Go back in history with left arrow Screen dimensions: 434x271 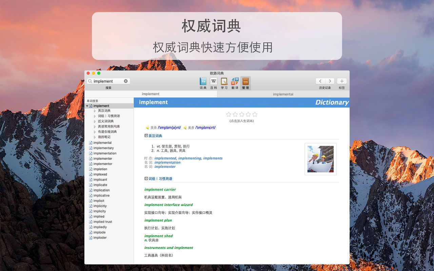320,81
